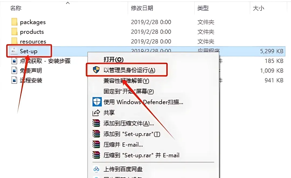
Task: Click the Windows Defender shield icon
Action: point(97,102)
